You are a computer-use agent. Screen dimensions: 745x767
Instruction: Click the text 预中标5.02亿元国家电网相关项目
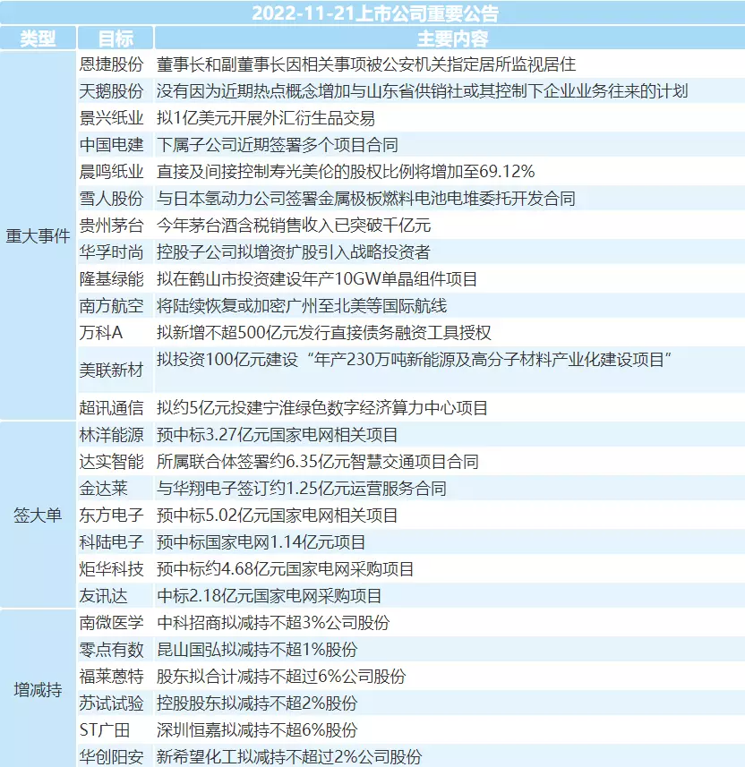[x=277, y=516]
